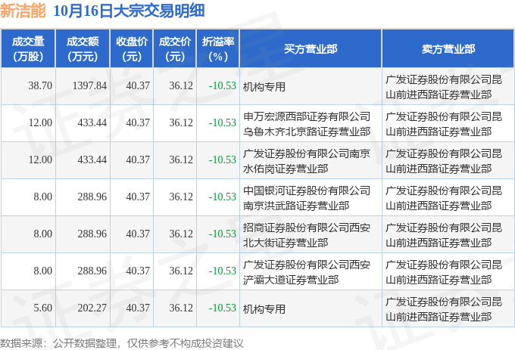Click the 新洁能 stock name in the title

[23, 11]
